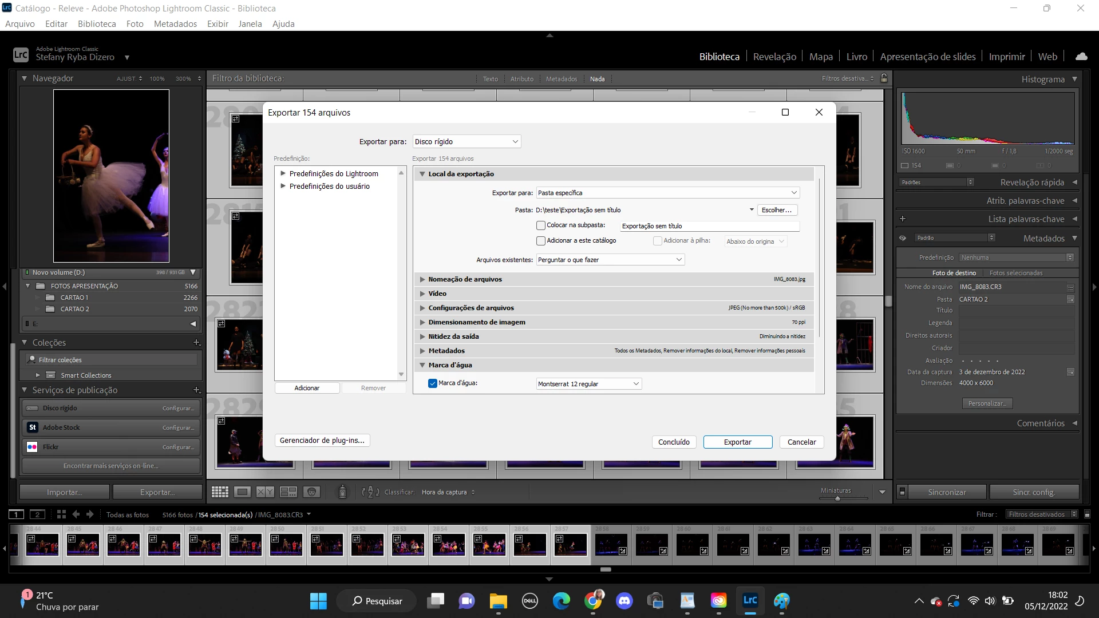Click the Exportar dialog button
1099x618 pixels.
tap(737, 442)
